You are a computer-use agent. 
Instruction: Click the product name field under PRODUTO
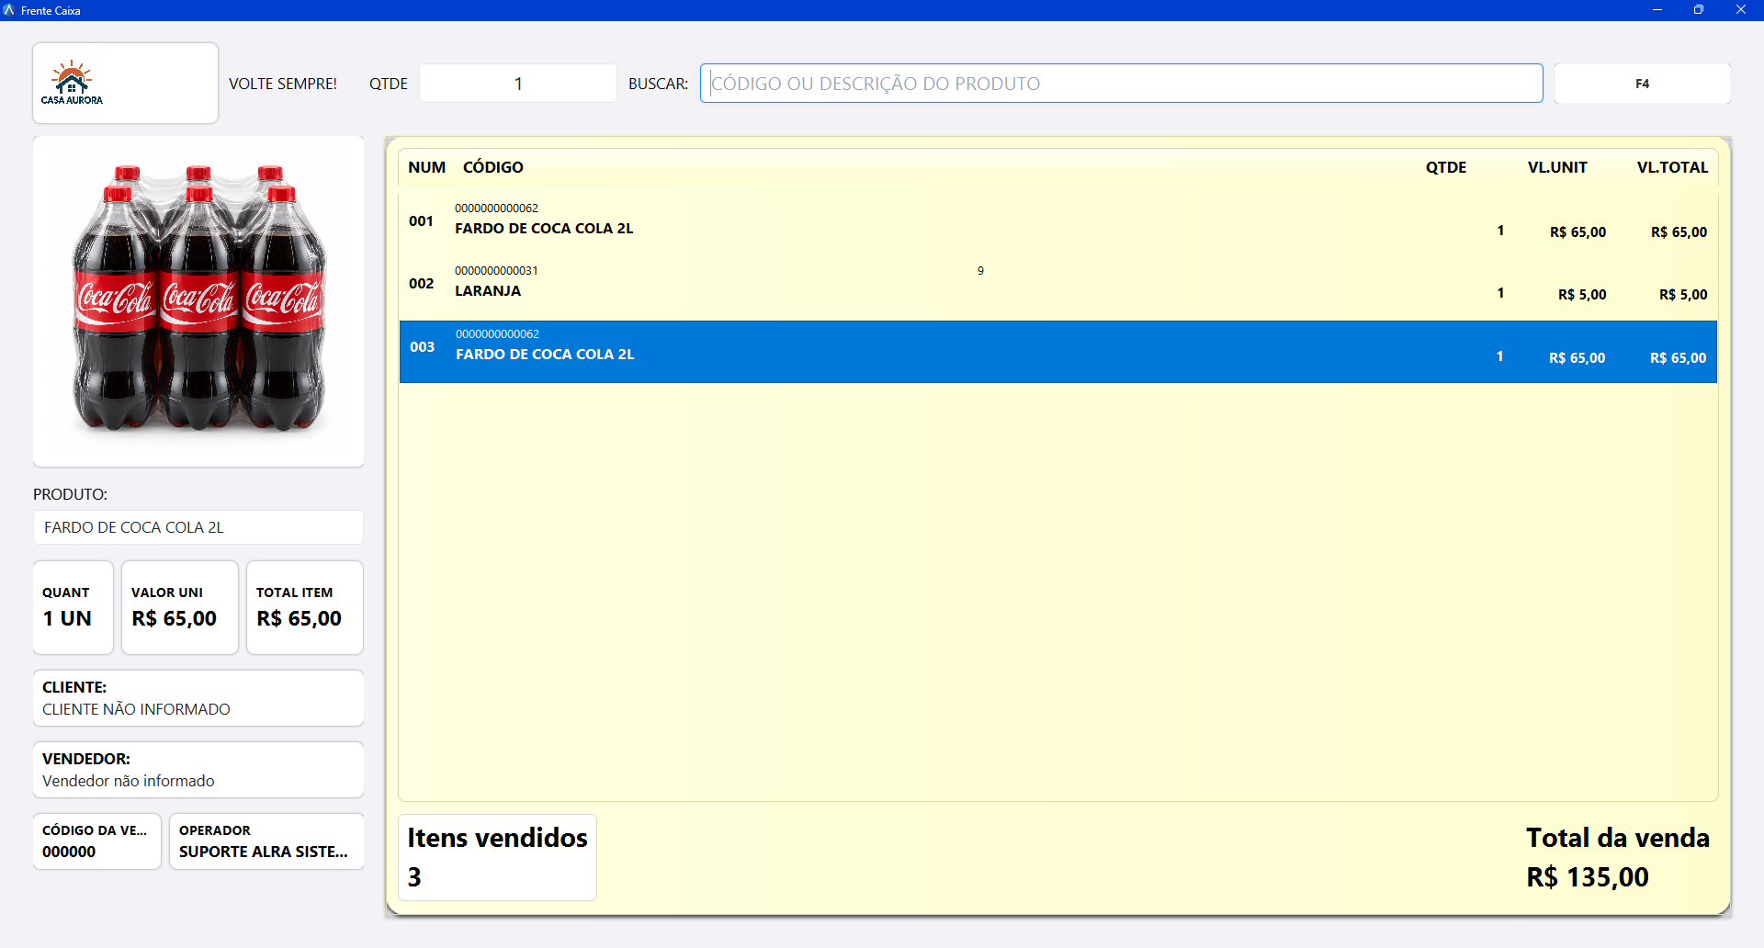point(198,527)
